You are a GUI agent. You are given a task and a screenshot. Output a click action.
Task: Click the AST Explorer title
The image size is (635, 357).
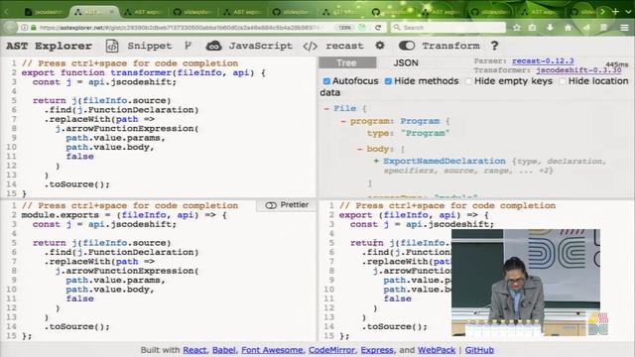click(49, 46)
